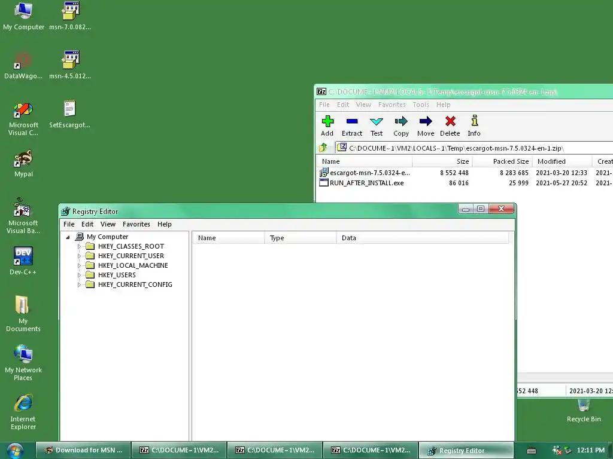Expand the HKEY_CURRENT_CONFIG registry key
This screenshot has width=613, height=459.
click(x=79, y=284)
